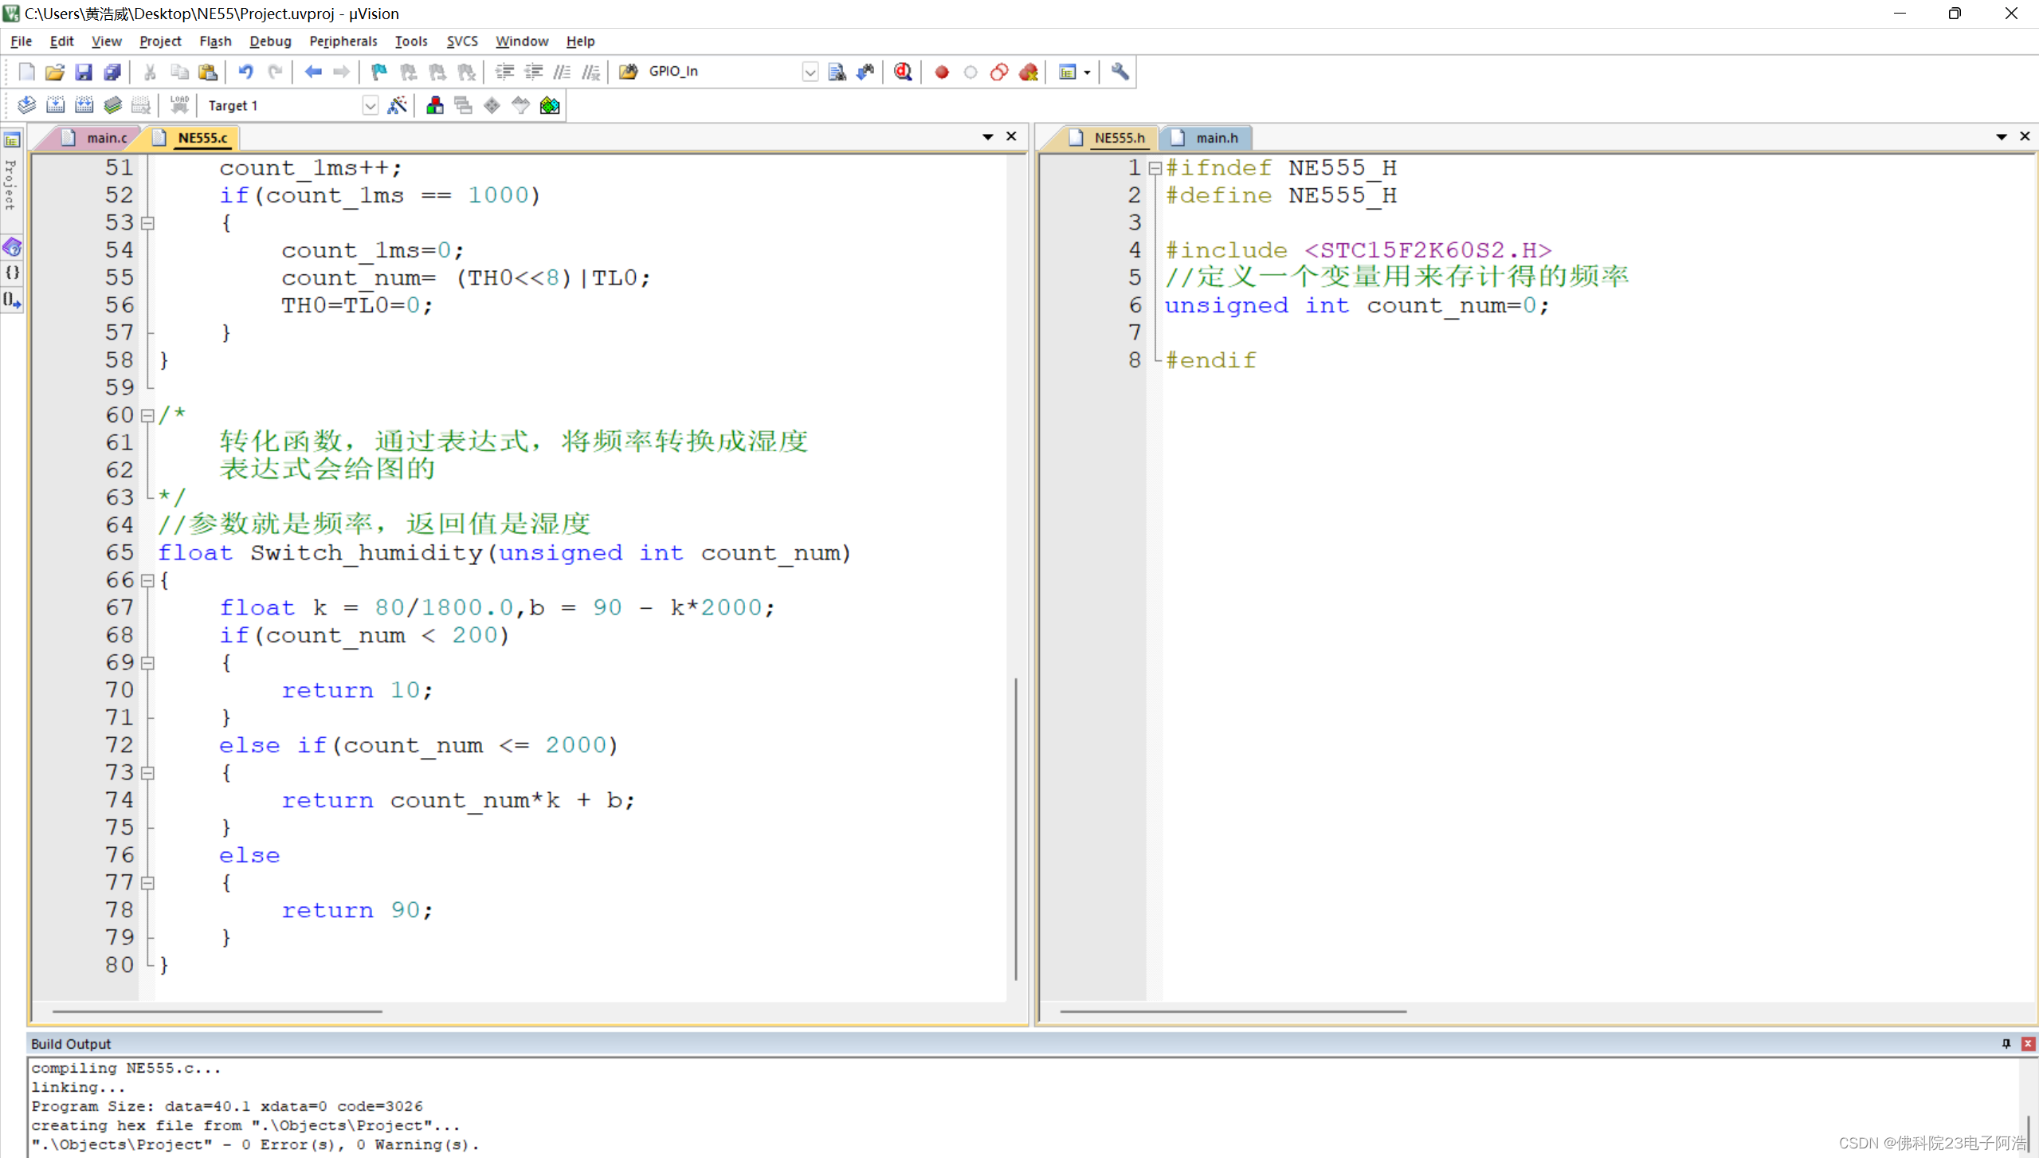Open the Configuration wrench icon
The image size is (2039, 1158).
click(x=1119, y=72)
